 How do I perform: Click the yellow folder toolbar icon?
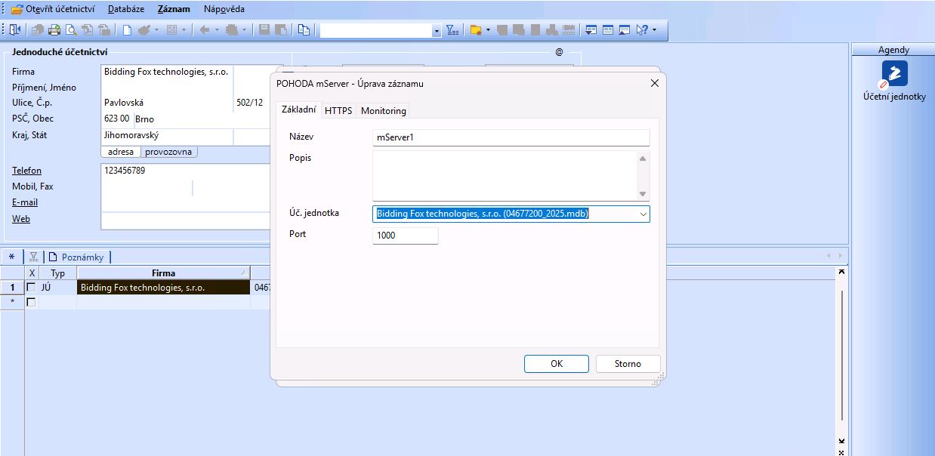pyautogui.click(x=475, y=30)
